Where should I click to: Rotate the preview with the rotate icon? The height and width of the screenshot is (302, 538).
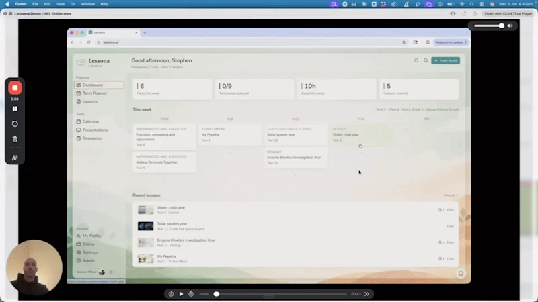click(464, 13)
